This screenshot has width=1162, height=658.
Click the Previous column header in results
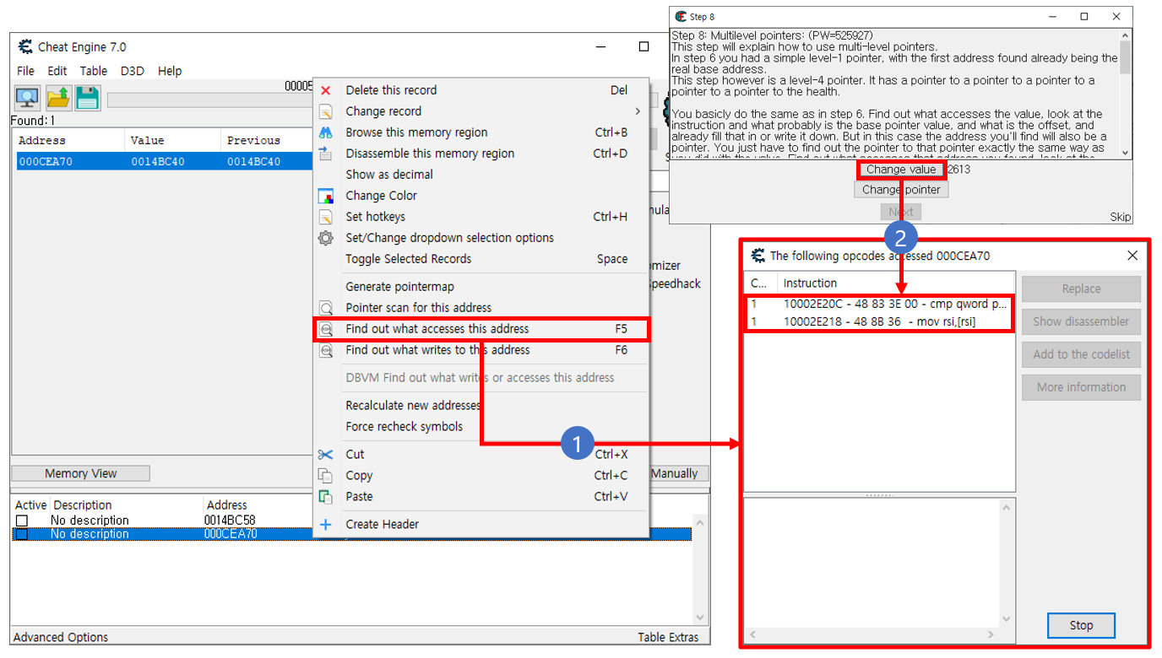pos(266,140)
